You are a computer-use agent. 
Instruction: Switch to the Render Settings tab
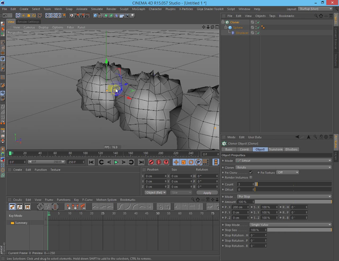(x=28, y=22)
